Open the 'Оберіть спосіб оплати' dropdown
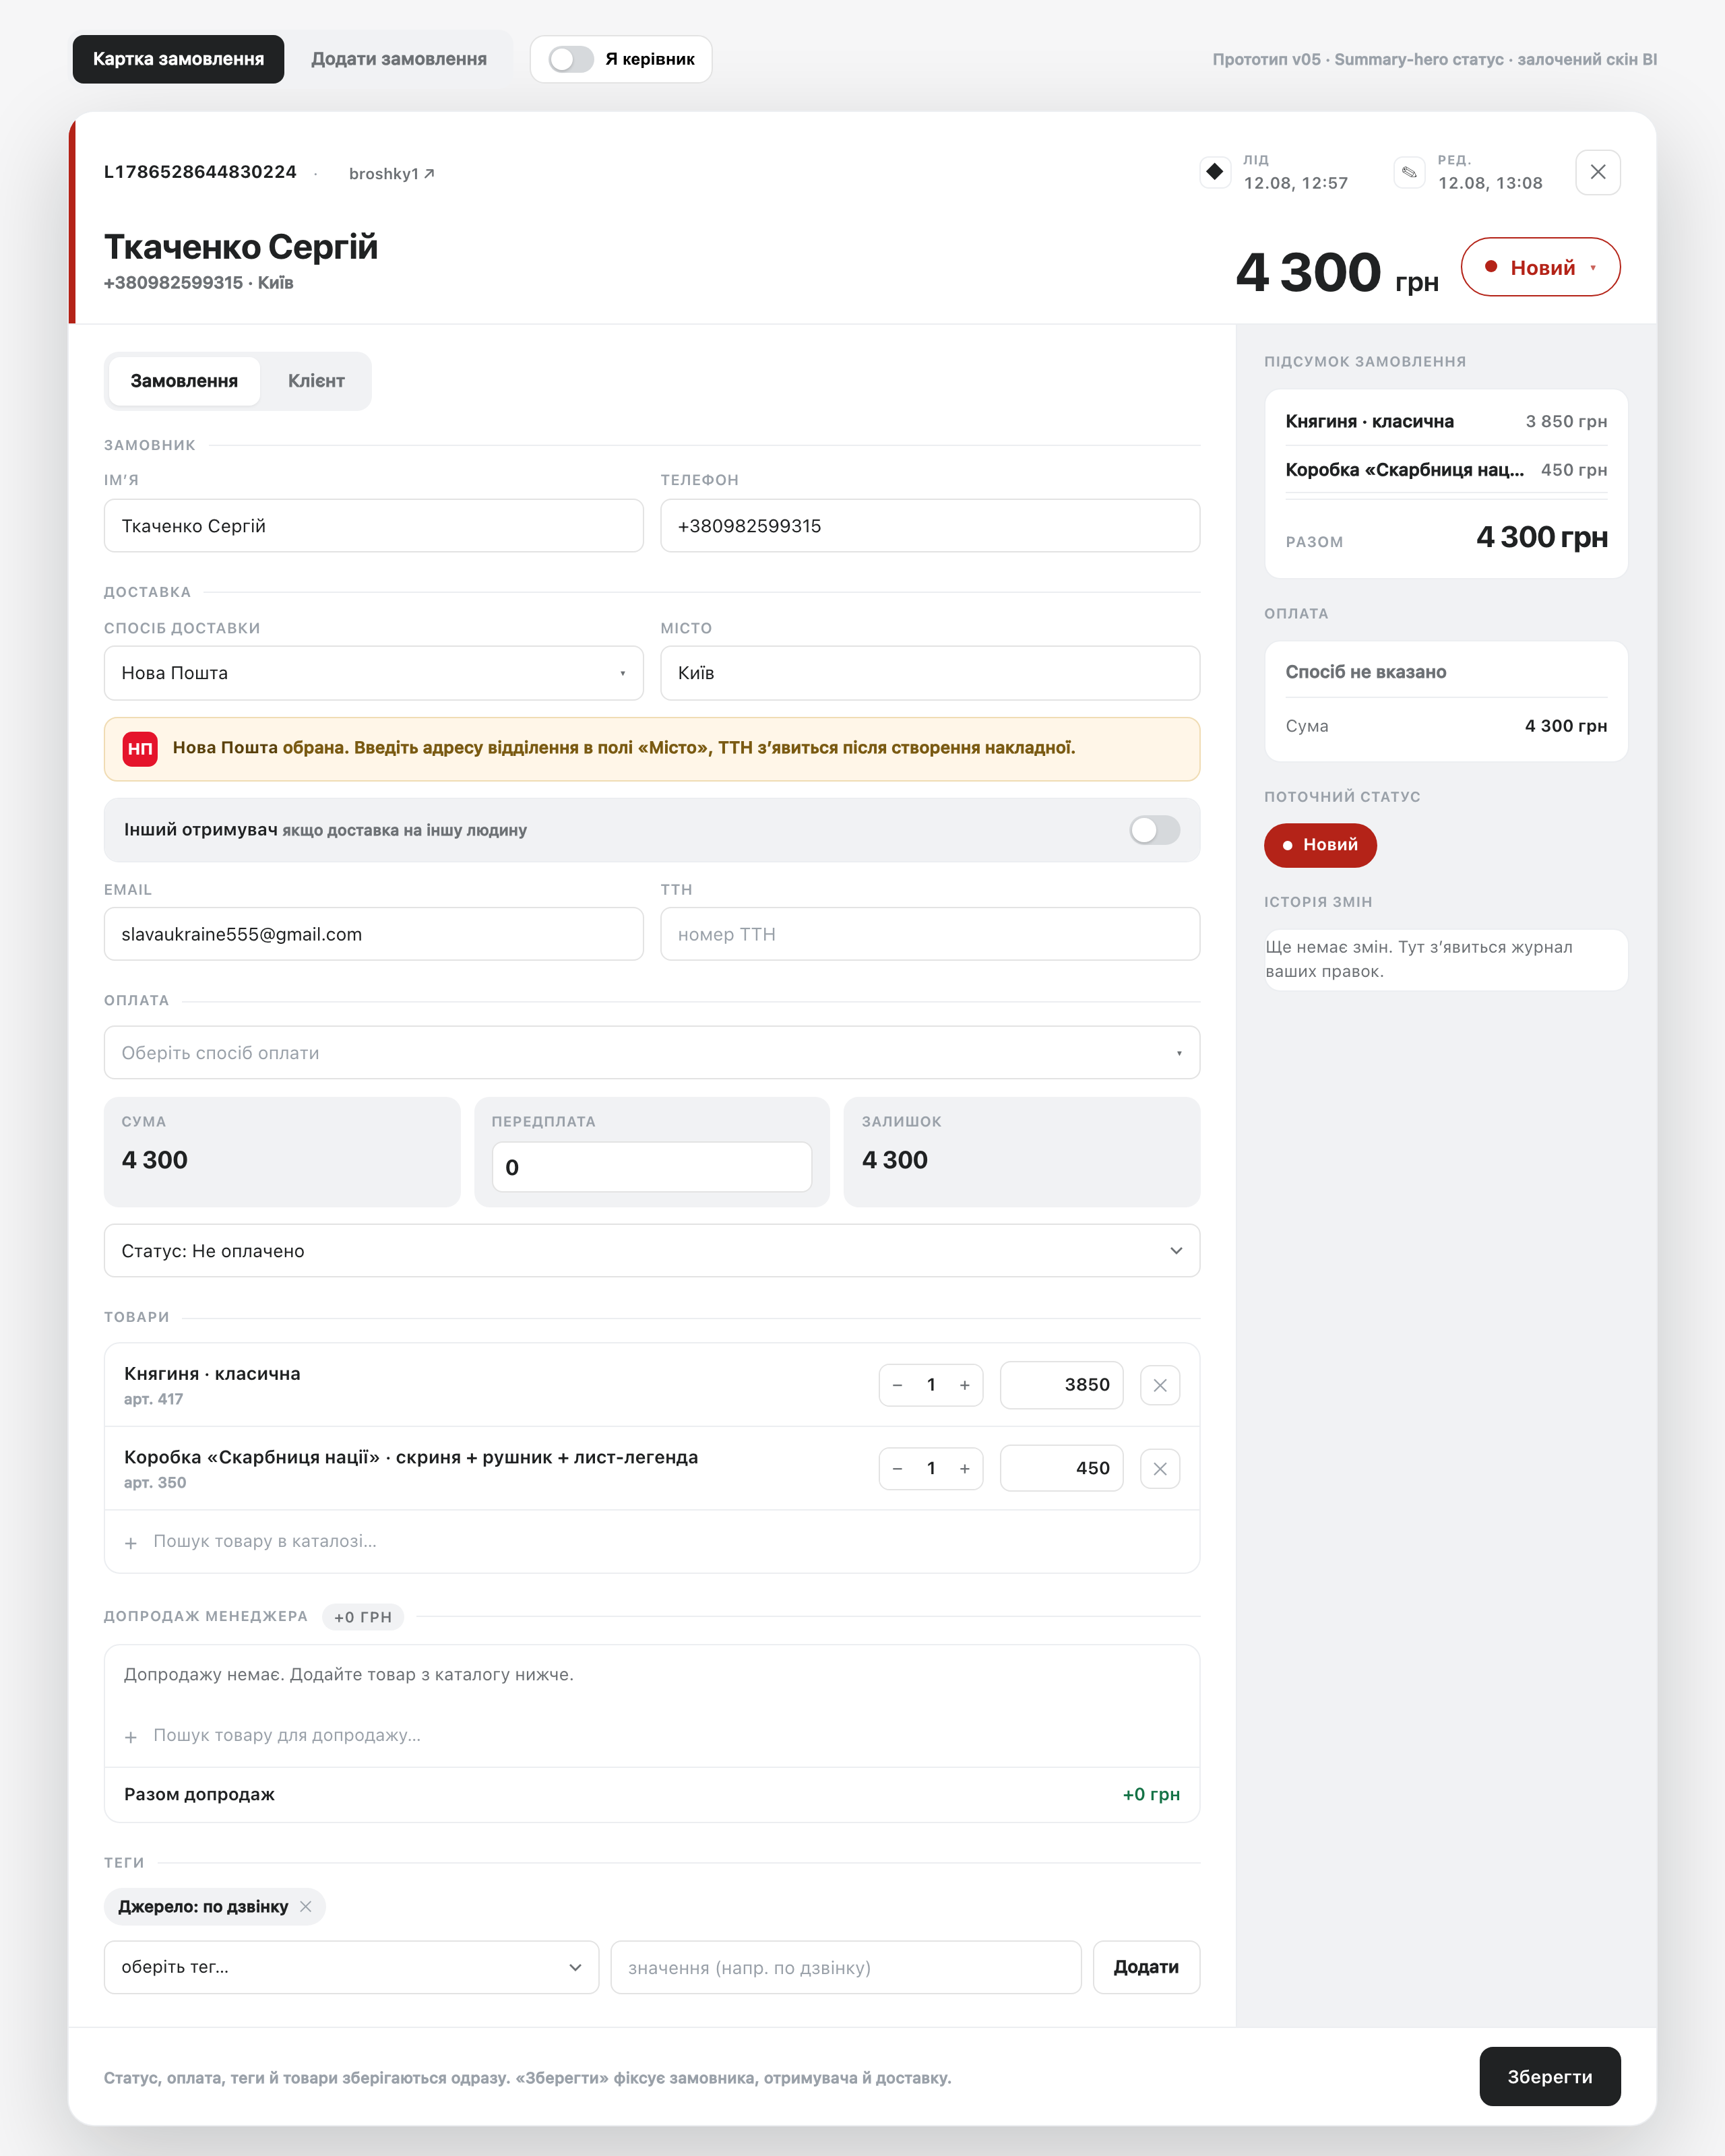 652,1053
